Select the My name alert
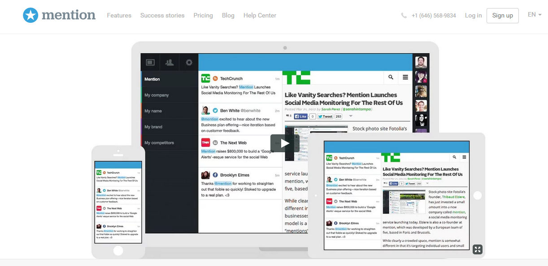This screenshot has width=548, height=266. 170,111
